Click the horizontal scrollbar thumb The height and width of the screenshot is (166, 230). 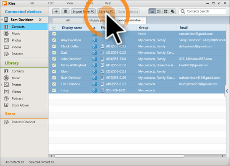119,156
